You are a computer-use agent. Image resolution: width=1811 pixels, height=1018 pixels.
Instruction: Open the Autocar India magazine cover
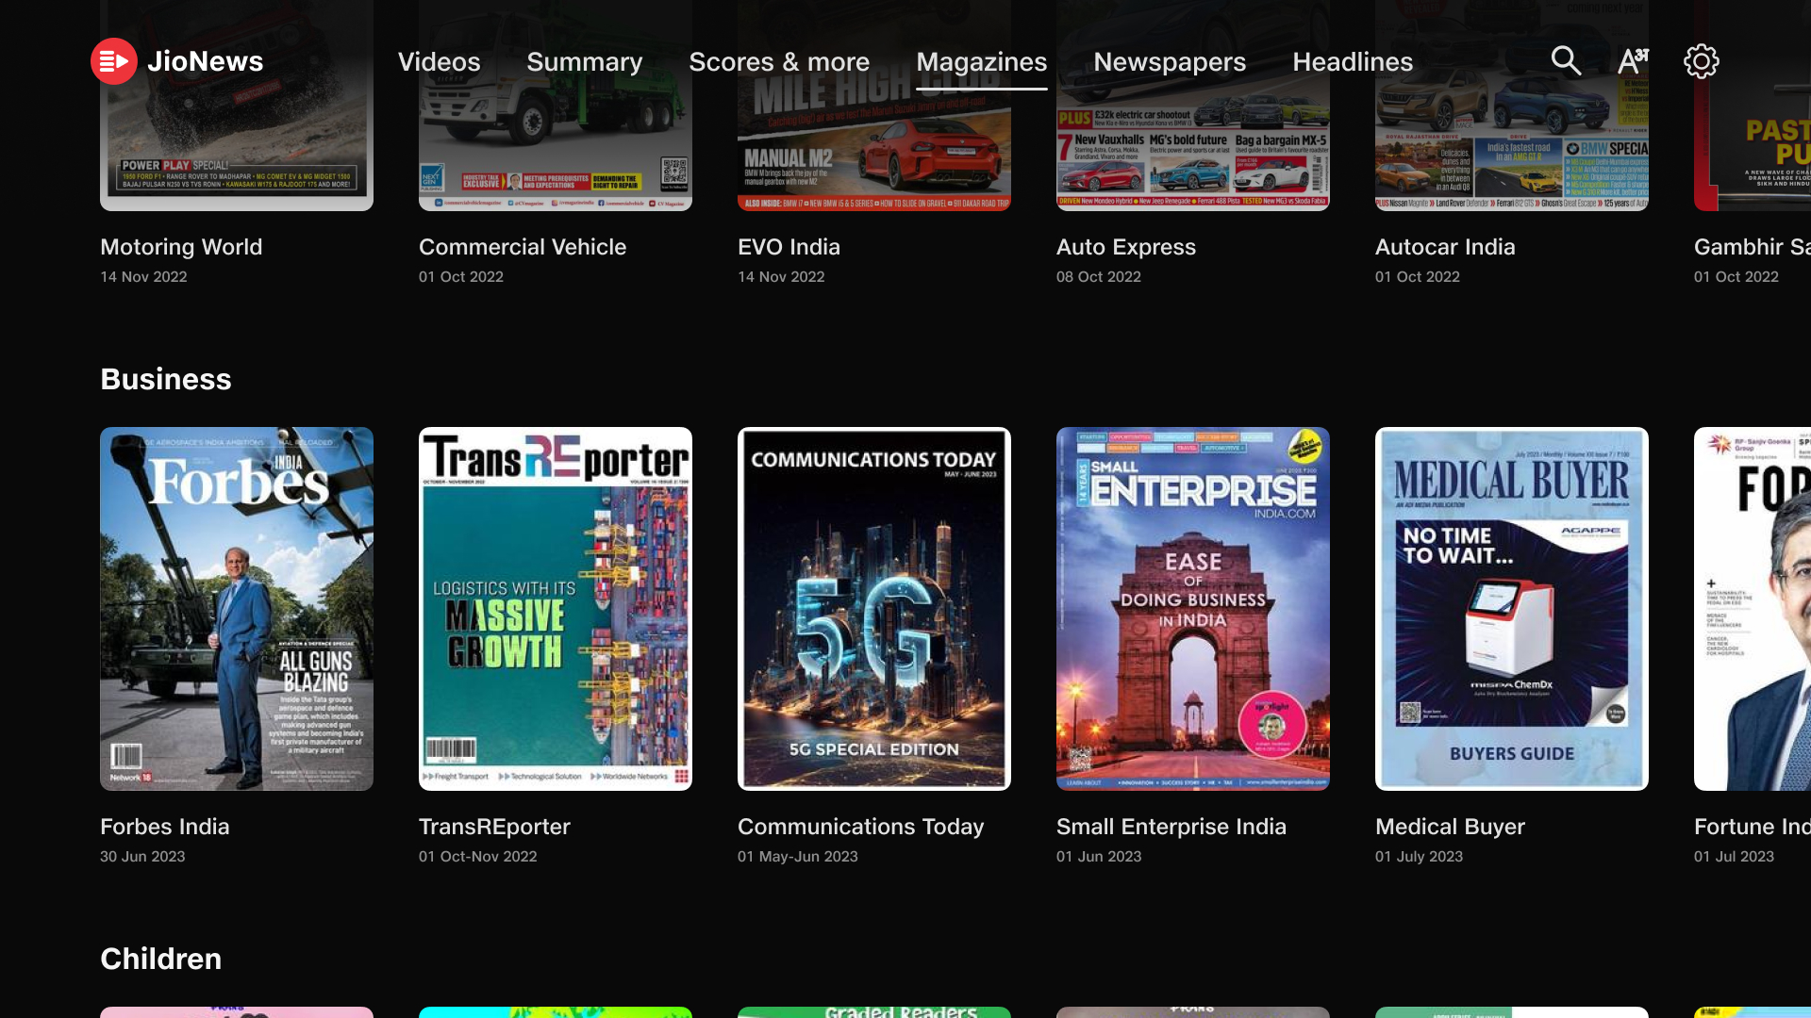[x=1512, y=106]
